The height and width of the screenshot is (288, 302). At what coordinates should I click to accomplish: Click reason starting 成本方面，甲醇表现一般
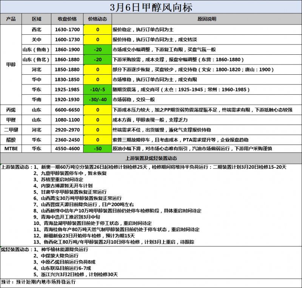(x=150, y=120)
